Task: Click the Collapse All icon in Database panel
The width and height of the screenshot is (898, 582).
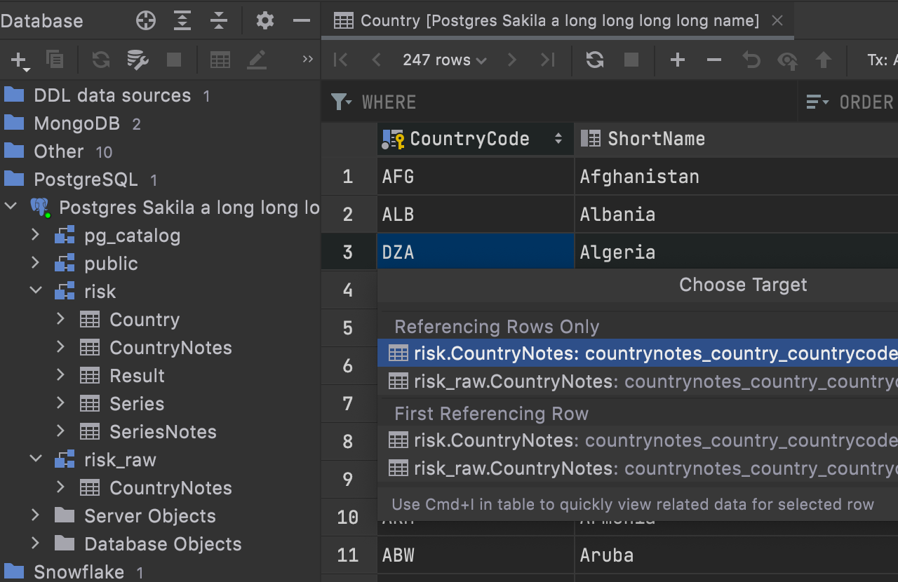Action: pos(219,21)
